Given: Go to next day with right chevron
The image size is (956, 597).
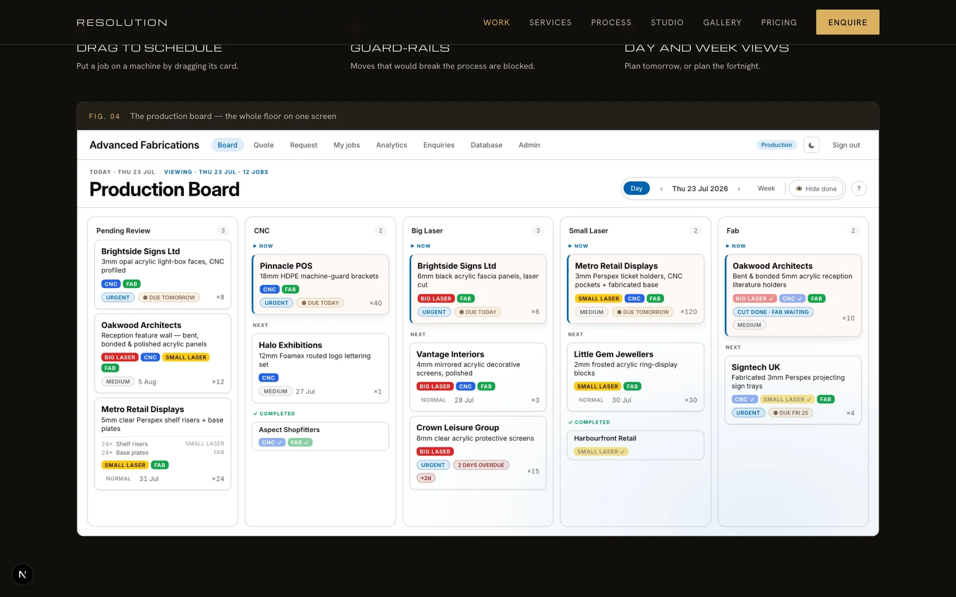Looking at the screenshot, I should click(739, 189).
